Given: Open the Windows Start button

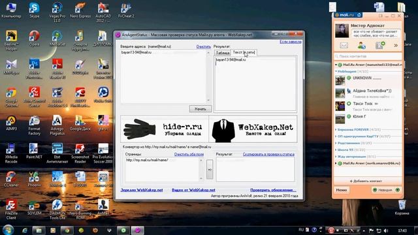Looking at the screenshot, I should 8,230.
